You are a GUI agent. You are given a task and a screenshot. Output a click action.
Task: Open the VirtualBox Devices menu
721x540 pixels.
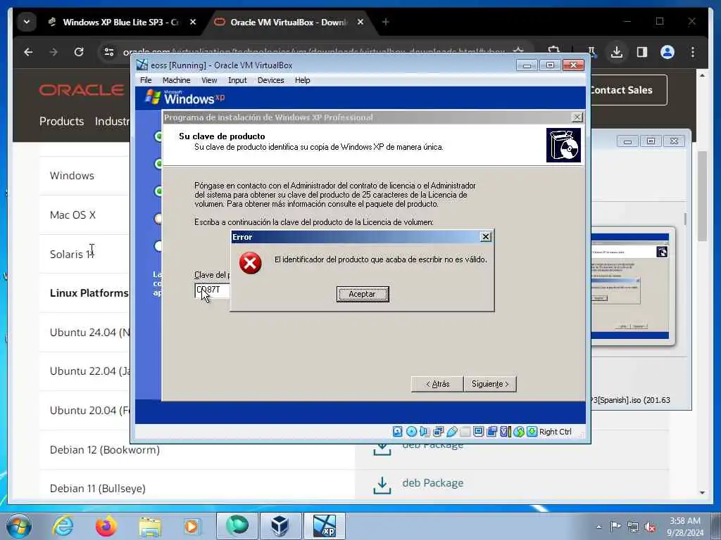[271, 80]
